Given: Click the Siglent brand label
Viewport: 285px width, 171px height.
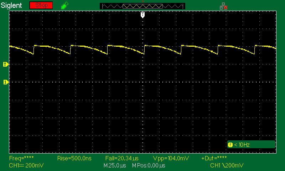Looking at the screenshot, I should 11,5.
